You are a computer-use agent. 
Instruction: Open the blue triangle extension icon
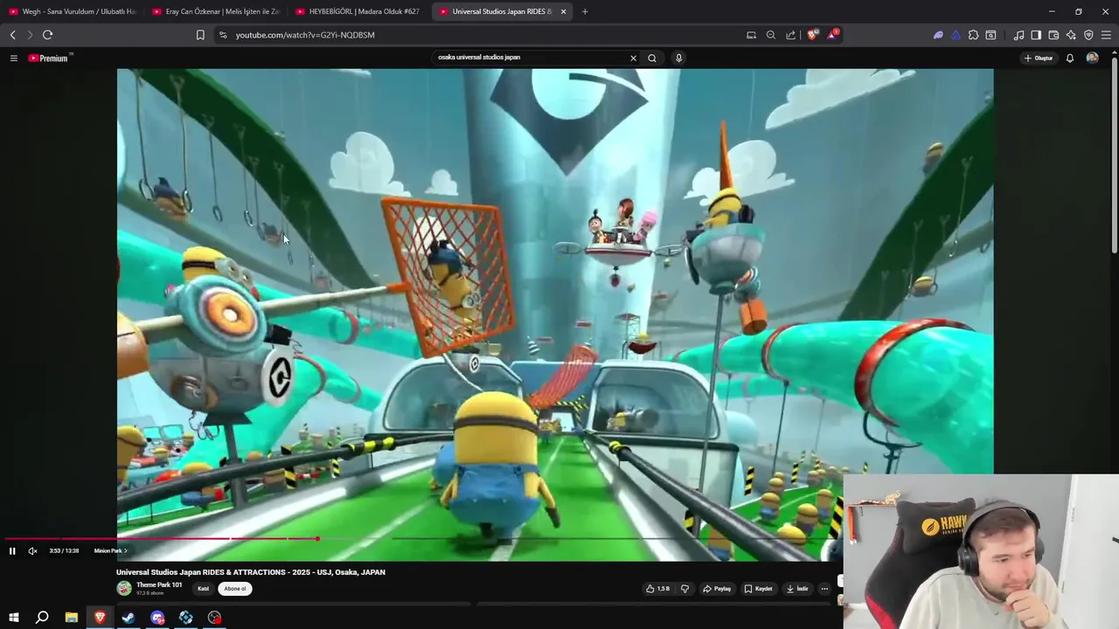[956, 35]
